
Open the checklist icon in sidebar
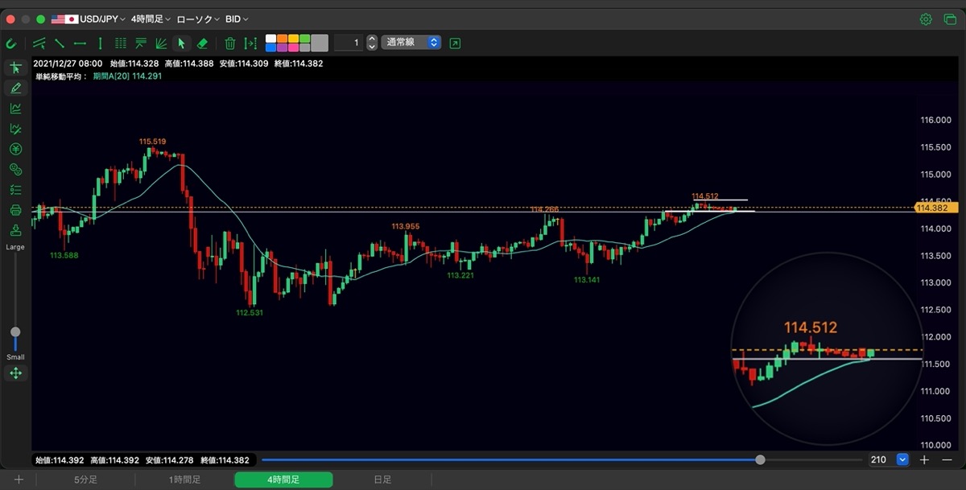pos(15,190)
